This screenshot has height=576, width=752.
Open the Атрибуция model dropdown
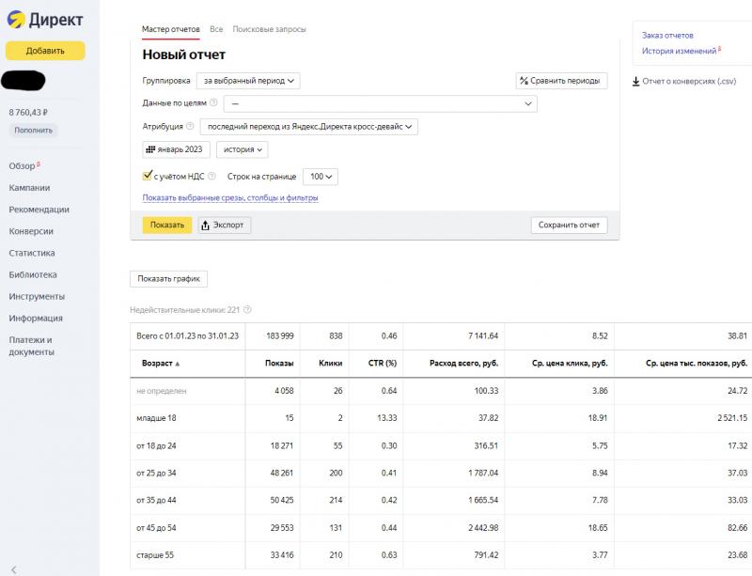[x=309, y=127]
